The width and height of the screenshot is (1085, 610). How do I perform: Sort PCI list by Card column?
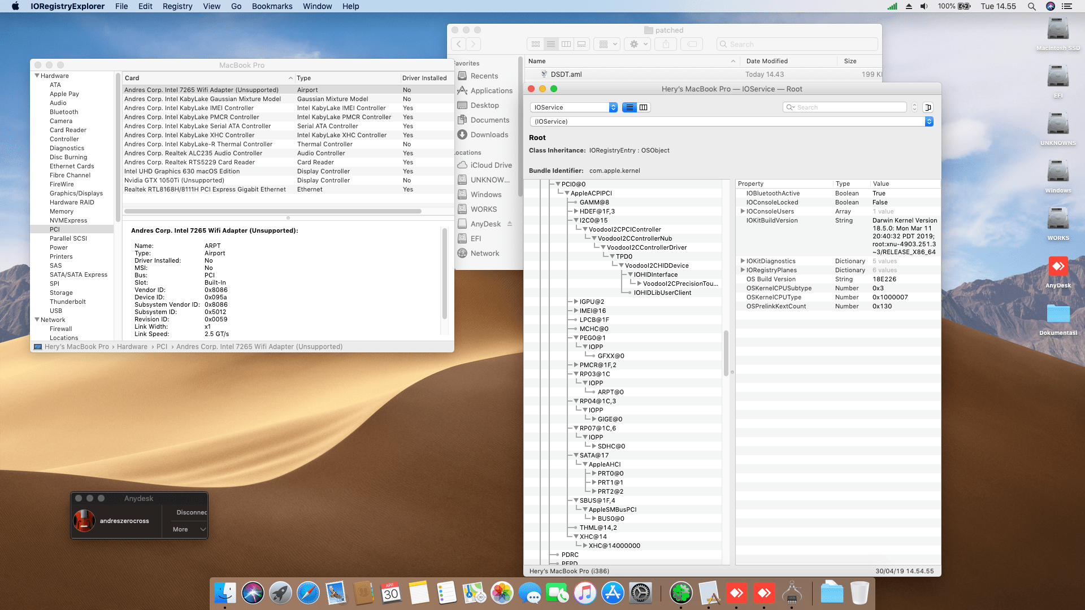[208, 78]
